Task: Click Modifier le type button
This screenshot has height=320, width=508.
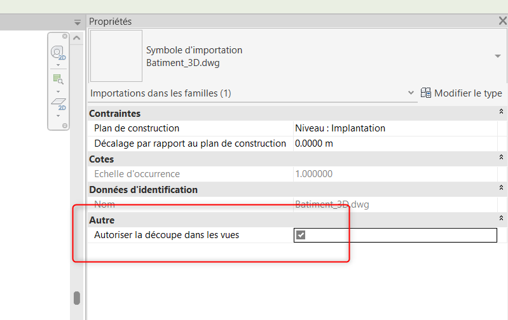Action: (x=462, y=93)
